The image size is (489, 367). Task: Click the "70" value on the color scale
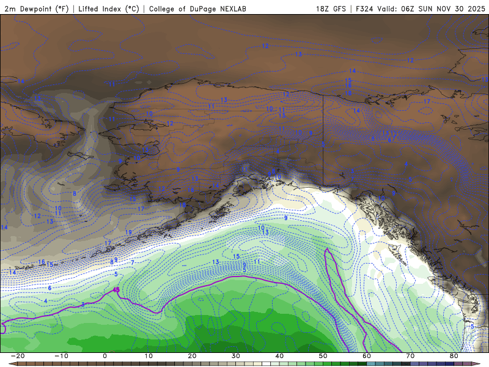pyautogui.click(x=410, y=356)
